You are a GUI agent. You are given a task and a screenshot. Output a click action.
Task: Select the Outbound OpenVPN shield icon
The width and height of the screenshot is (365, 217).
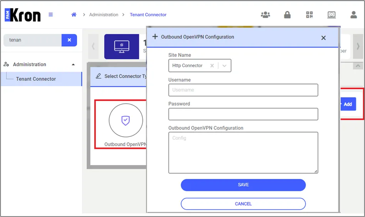[x=126, y=120]
